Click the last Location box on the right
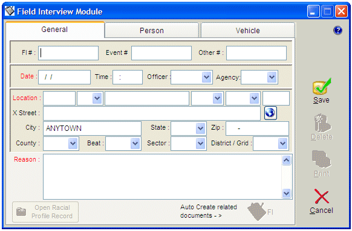The width and height of the screenshot is (352, 231). point(276,98)
